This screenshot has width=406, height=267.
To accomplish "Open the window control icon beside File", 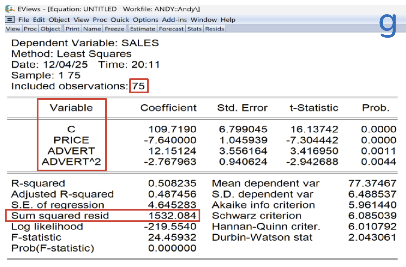I will [x=10, y=20].
